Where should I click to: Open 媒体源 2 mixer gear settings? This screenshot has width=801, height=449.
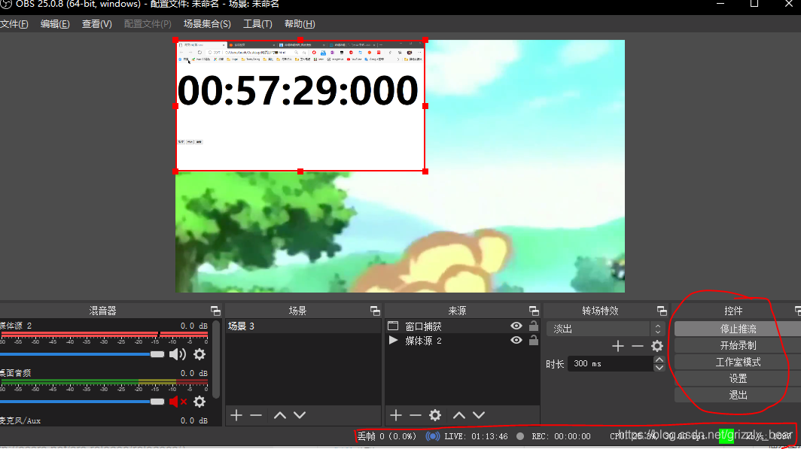coord(199,354)
